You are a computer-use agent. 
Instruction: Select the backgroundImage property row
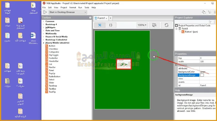188,75
